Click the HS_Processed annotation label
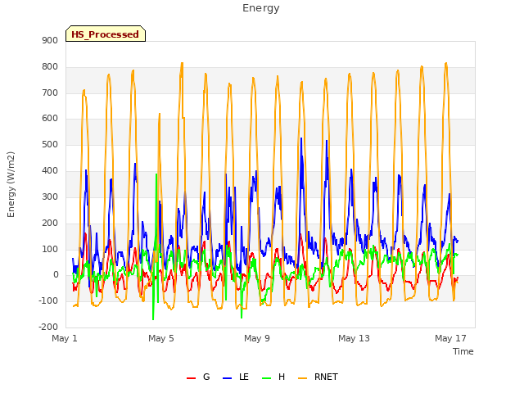524x393 pixels. tap(106, 34)
